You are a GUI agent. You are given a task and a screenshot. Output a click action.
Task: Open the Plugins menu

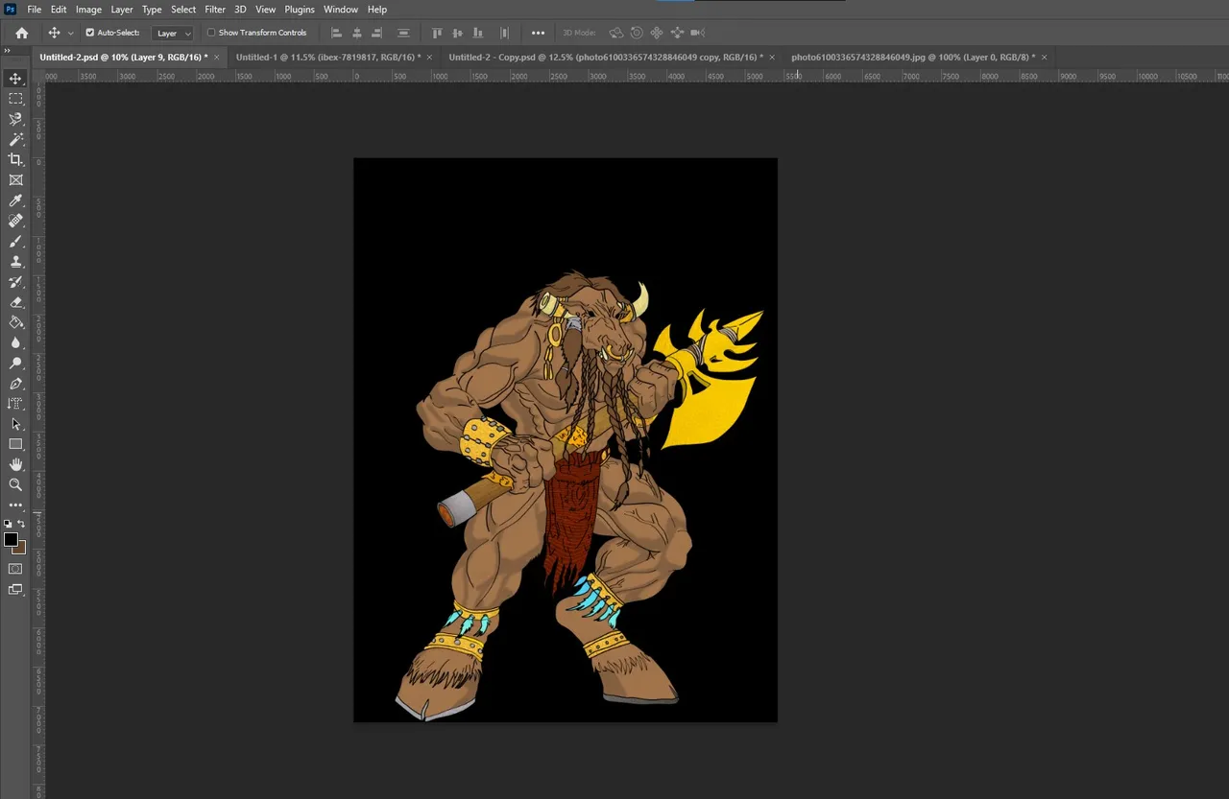(x=300, y=10)
